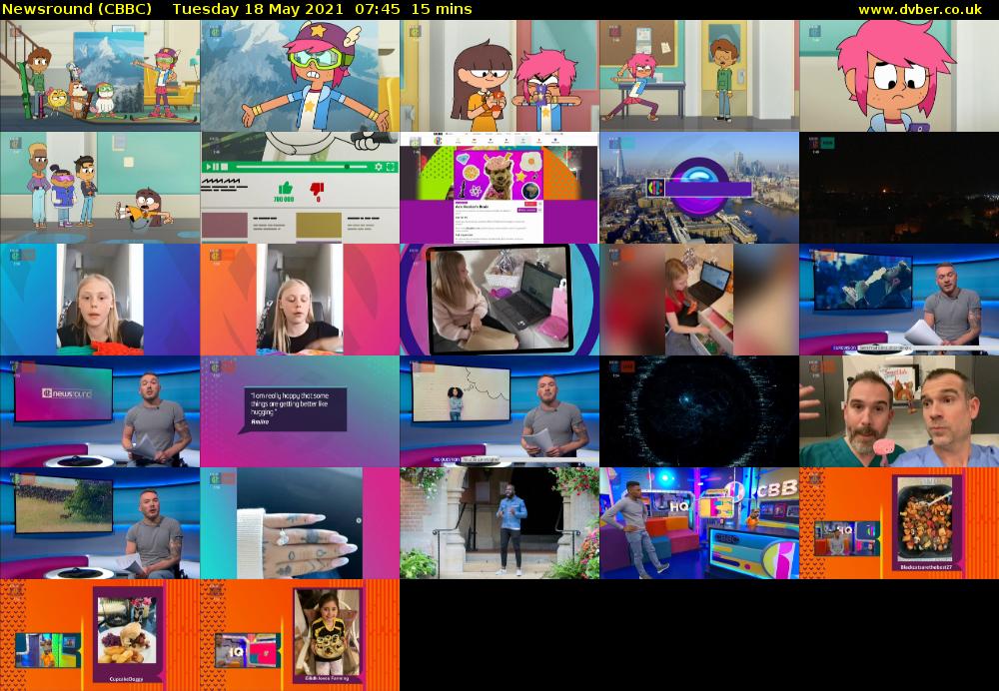Expand the pink share menu on the Art Ninja page
This screenshot has width=999, height=691.
(x=529, y=204)
